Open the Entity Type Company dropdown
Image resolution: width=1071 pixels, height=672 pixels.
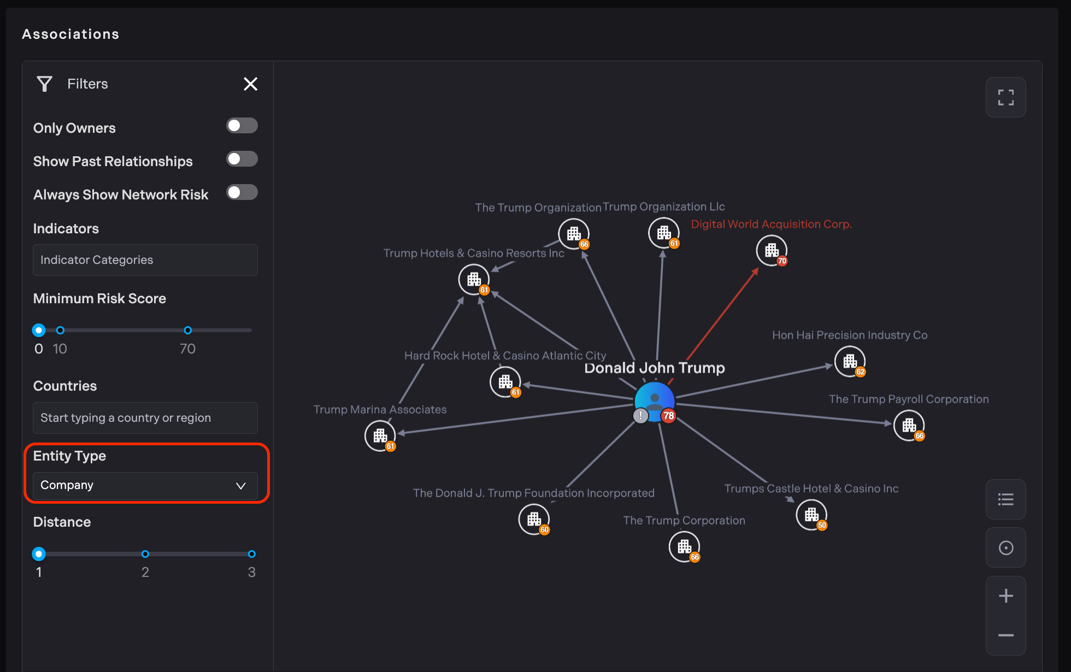(145, 485)
